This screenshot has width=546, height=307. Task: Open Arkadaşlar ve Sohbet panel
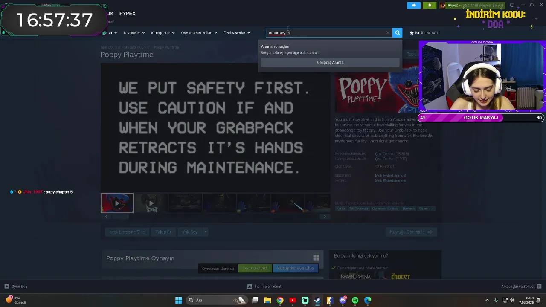[521, 287]
